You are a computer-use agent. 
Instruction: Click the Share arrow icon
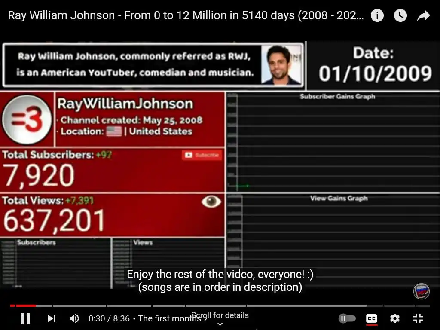pyautogui.click(x=423, y=16)
